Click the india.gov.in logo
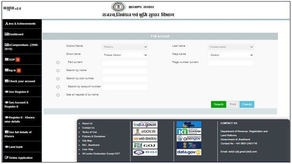Screen dimensions: 292x164 pyautogui.click(x=145, y=124)
